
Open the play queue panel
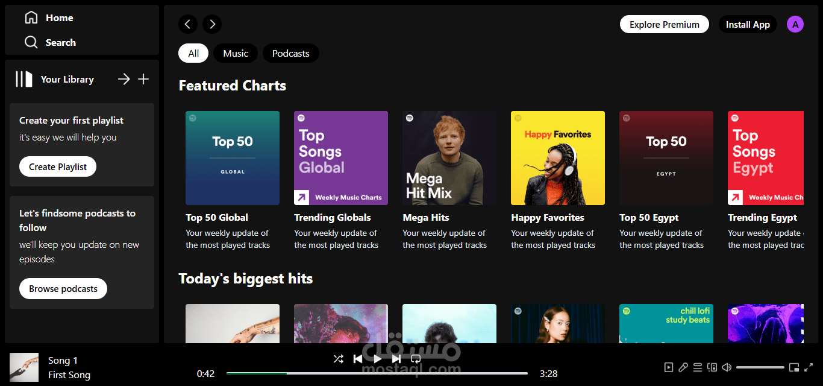pyautogui.click(x=698, y=367)
